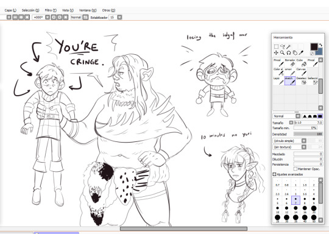
Task: Open the rotation angle dropdown arrow
Action: (x=48, y=17)
